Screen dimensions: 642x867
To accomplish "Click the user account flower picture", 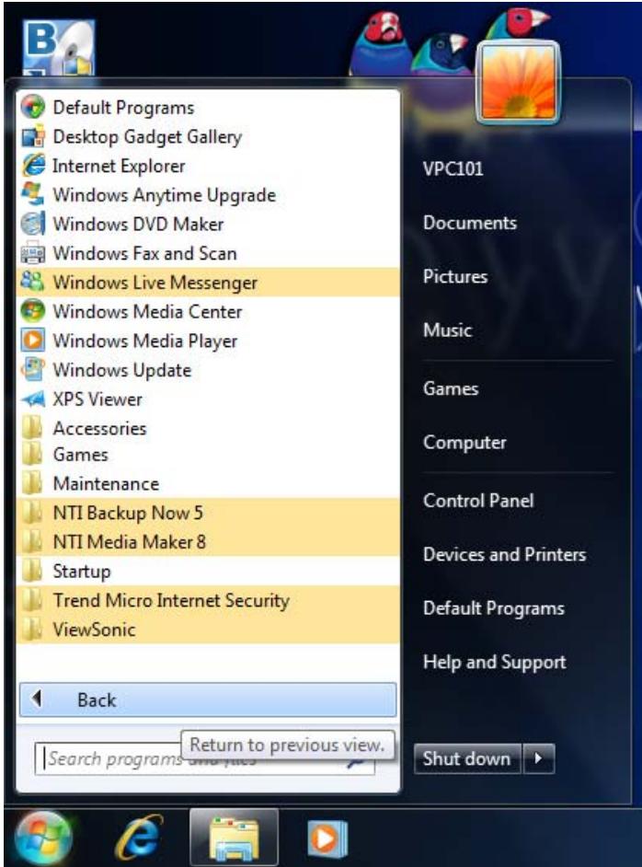I will 518,83.
